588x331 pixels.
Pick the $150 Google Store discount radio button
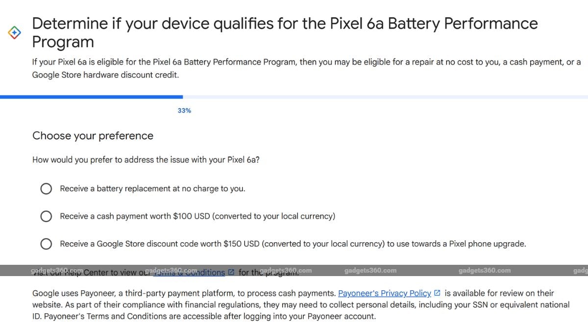click(46, 244)
